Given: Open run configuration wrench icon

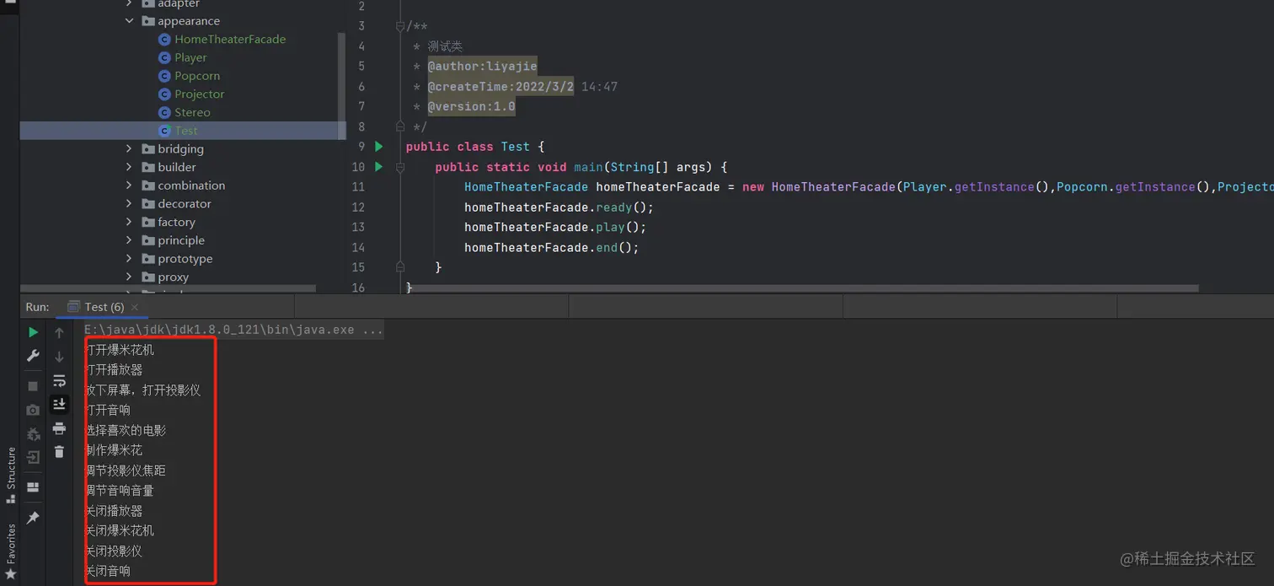Looking at the screenshot, I should tap(33, 356).
